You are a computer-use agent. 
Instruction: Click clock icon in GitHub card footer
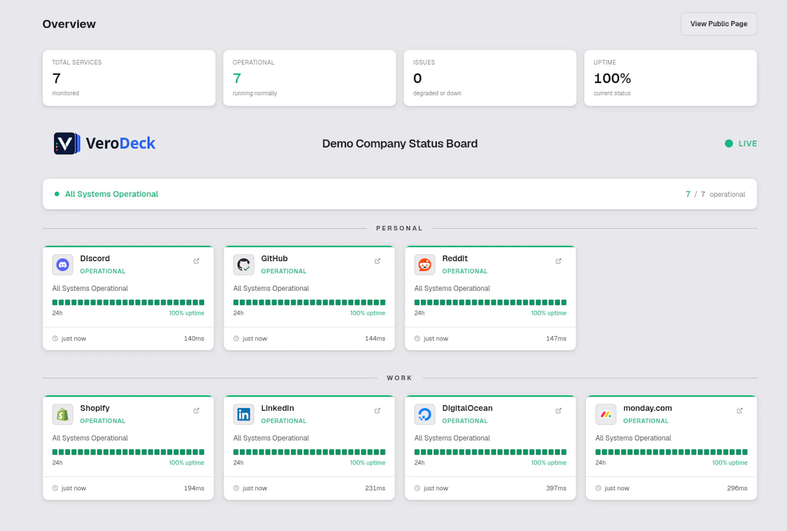[236, 338]
